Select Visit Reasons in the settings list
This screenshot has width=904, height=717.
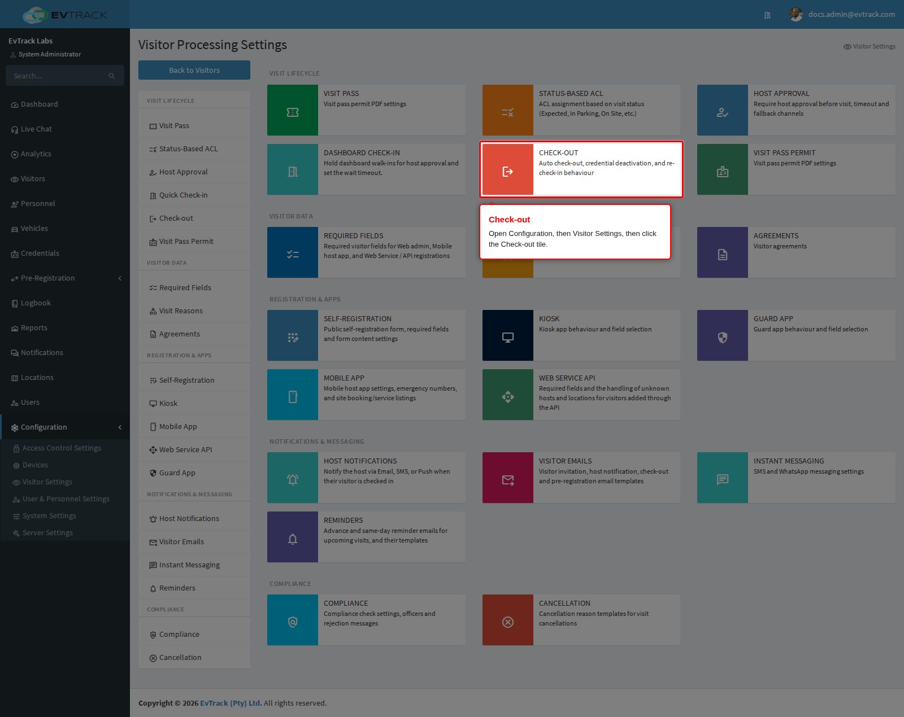[194, 311]
